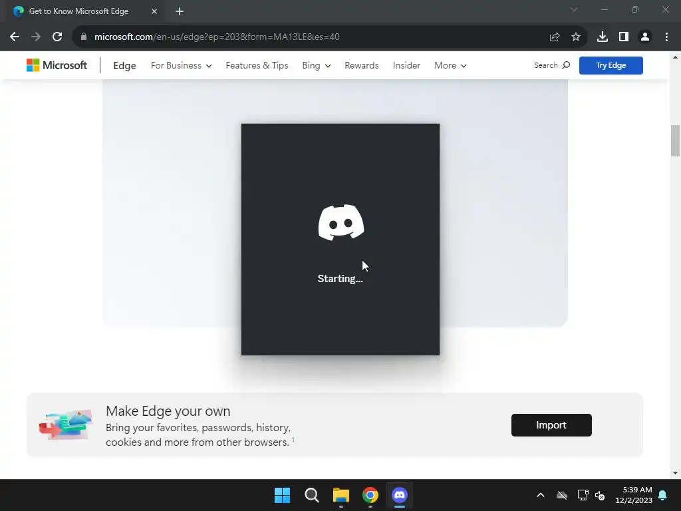Switch to Discord in the taskbar
The height and width of the screenshot is (511, 681).
pyautogui.click(x=400, y=495)
